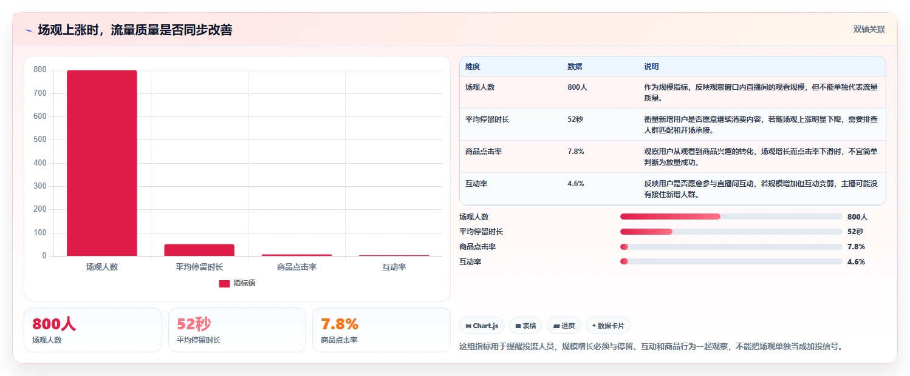The height and width of the screenshot is (376, 910).
Task: Click the 场观人数 bar in the chart
Action: pos(102,163)
